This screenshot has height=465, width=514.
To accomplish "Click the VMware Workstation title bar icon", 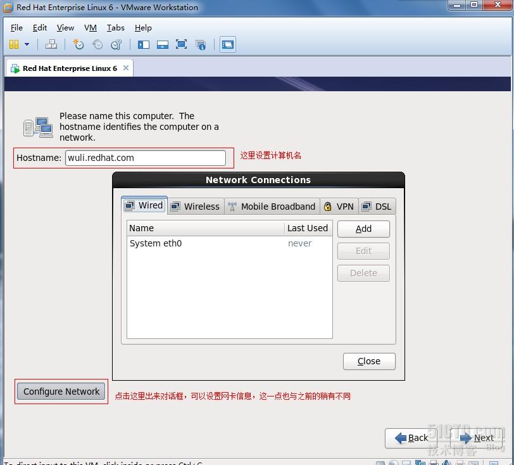I will point(8,7).
